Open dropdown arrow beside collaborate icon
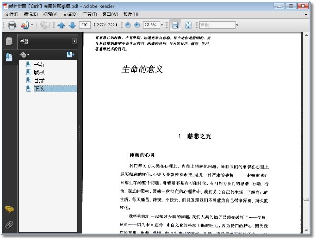This screenshot has height=240, width=316. (32, 25)
